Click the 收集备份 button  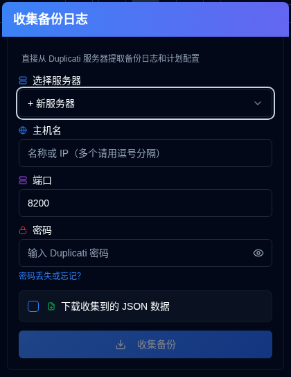tap(145, 344)
